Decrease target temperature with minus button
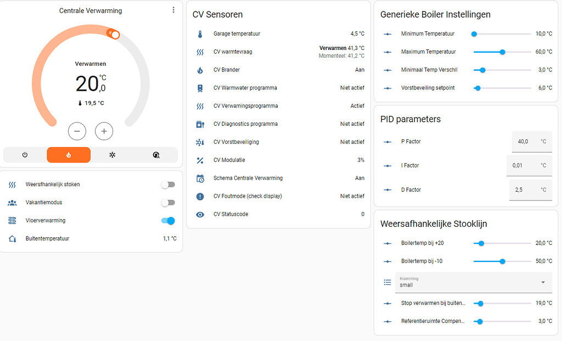The width and height of the screenshot is (562, 341). (x=77, y=131)
